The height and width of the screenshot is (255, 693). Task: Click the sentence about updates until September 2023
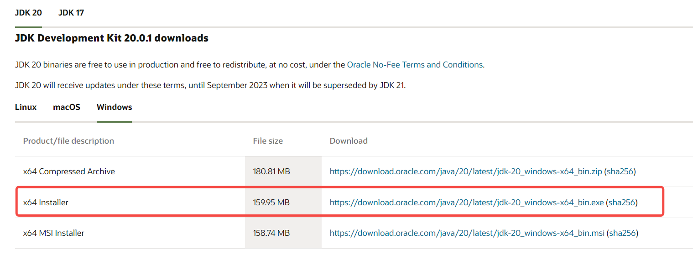click(x=210, y=86)
